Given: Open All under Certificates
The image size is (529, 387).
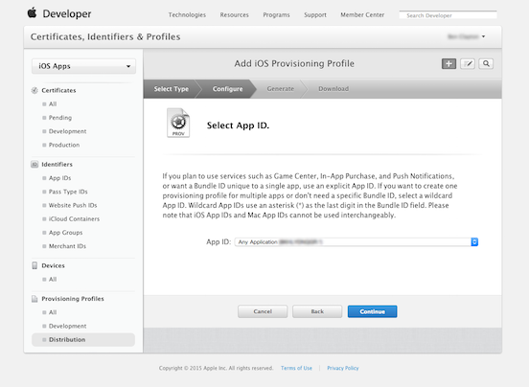Looking at the screenshot, I should point(53,104).
